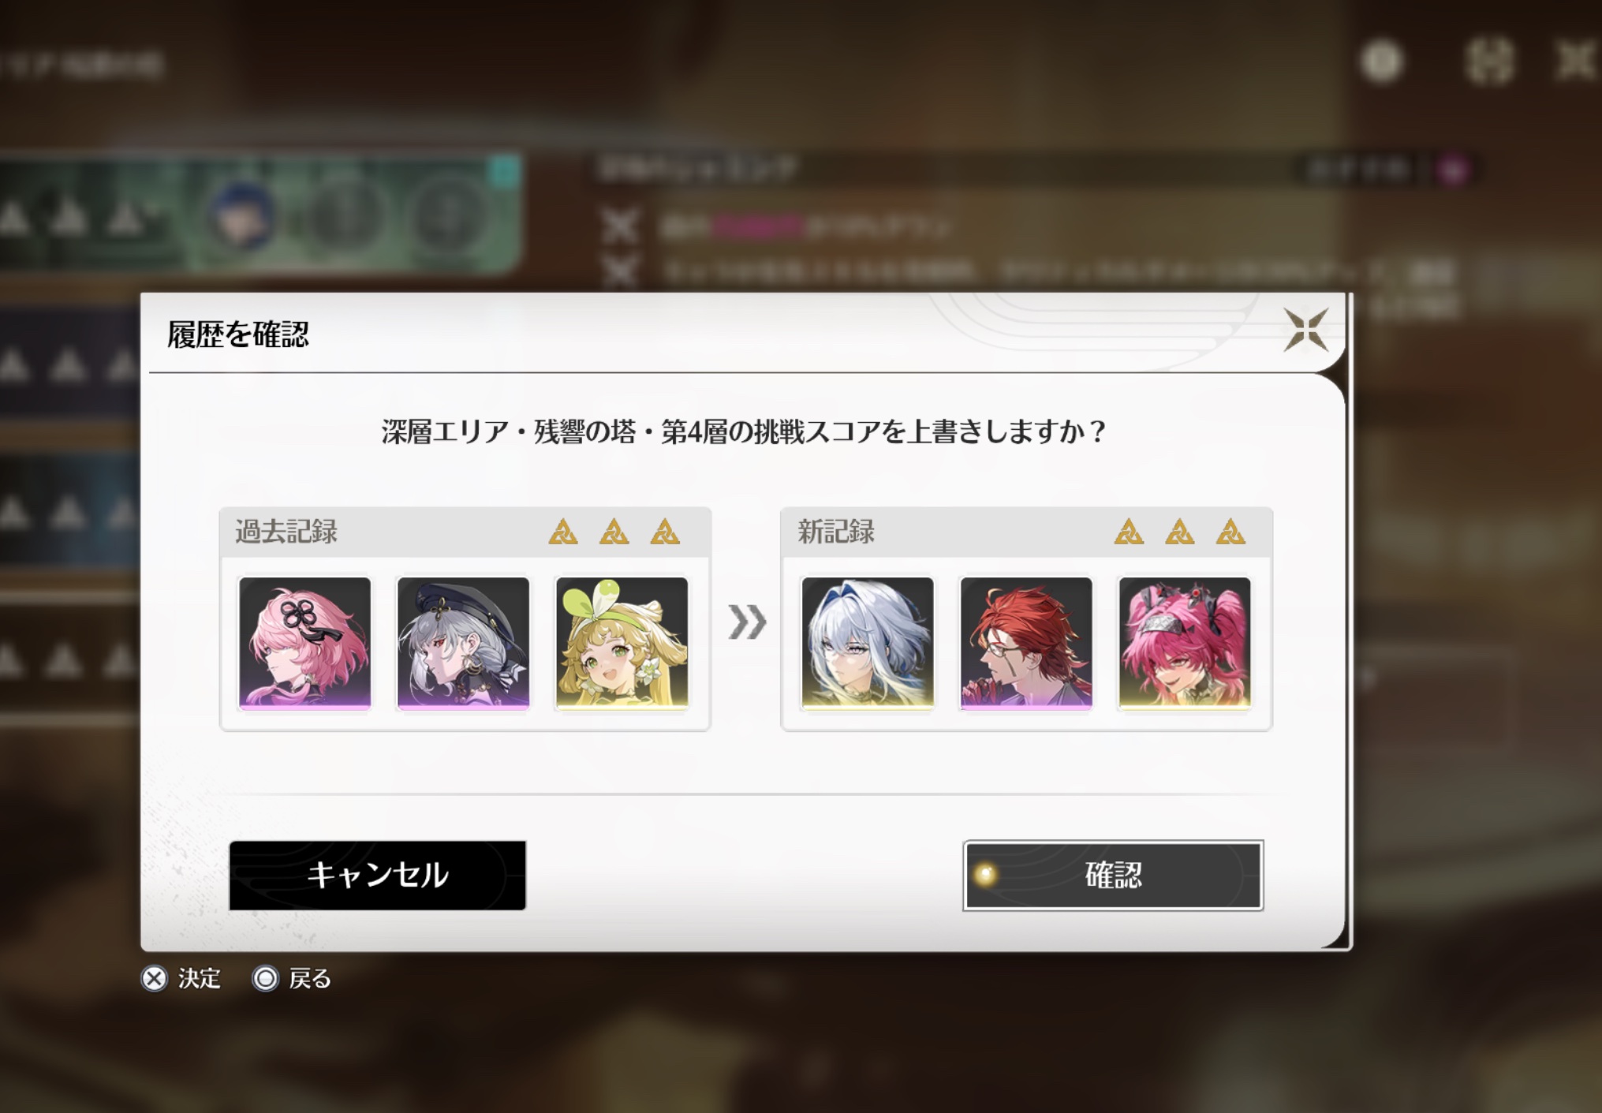Select pink-haired character with black flower hairpin
Screen dimensions: 1602x1113
coord(304,643)
